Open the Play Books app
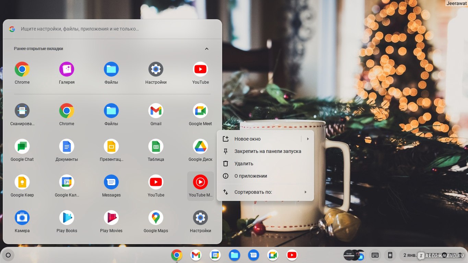The image size is (468, 263). pos(67,218)
